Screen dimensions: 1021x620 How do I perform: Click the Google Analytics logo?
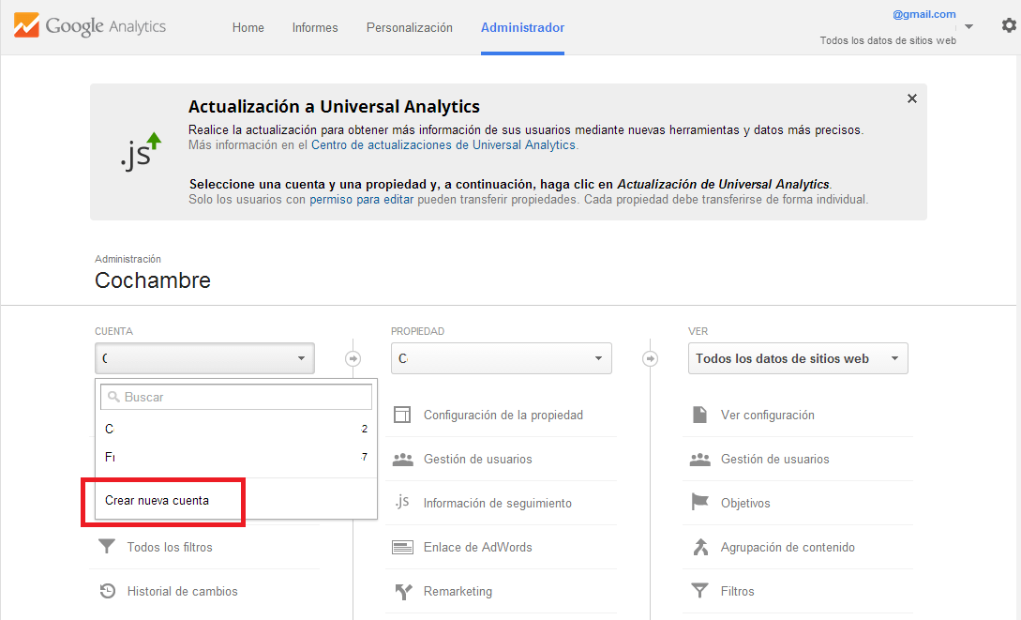click(90, 26)
